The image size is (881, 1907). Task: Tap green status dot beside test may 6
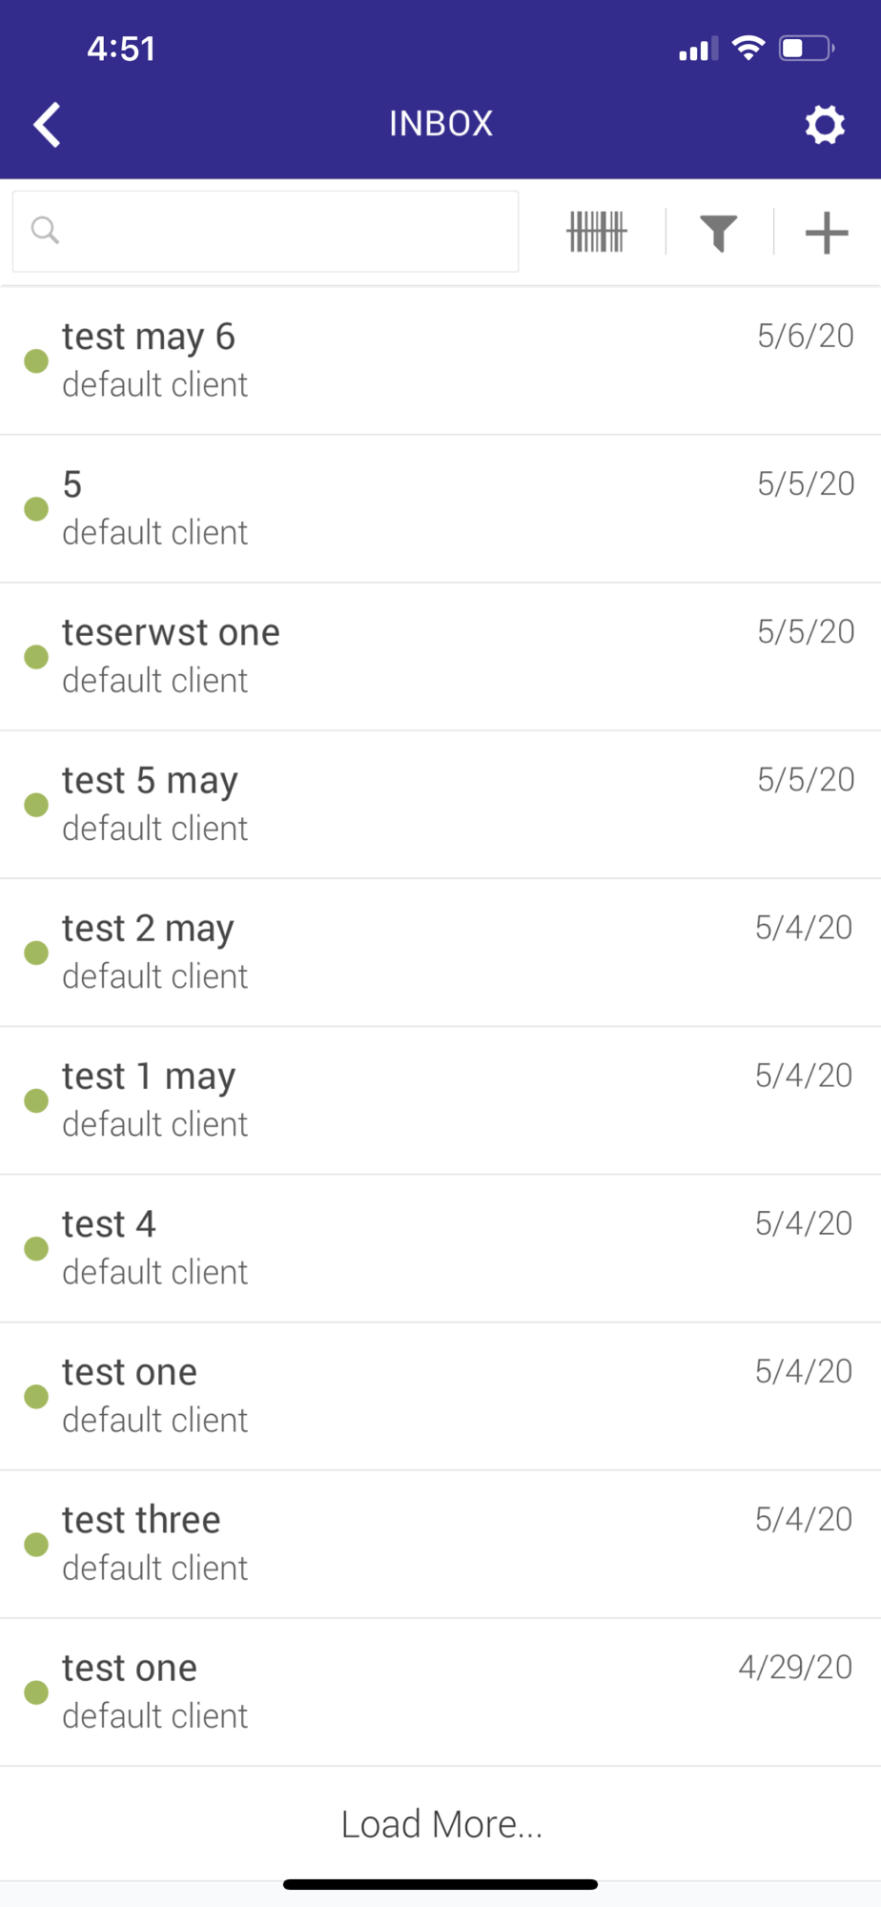36,361
